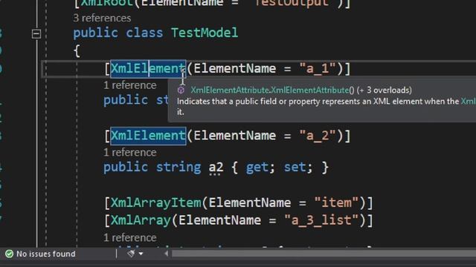Open 1 reference link under a_1 attribute
476x267 pixels.
tap(130, 85)
